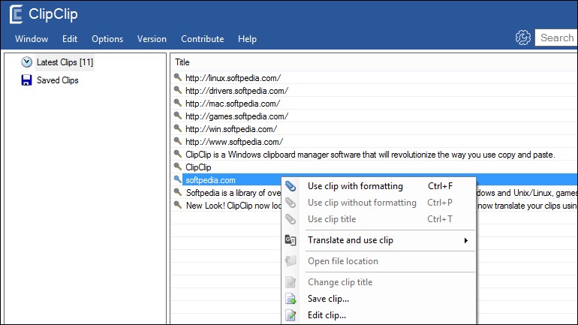The height and width of the screenshot is (325, 578).
Task: Open the Contribute menu
Action: (203, 39)
